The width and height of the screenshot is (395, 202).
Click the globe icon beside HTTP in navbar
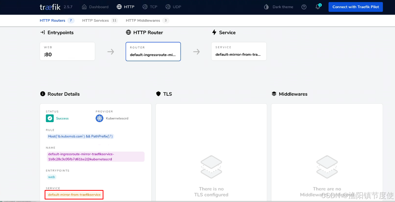tap(119, 7)
